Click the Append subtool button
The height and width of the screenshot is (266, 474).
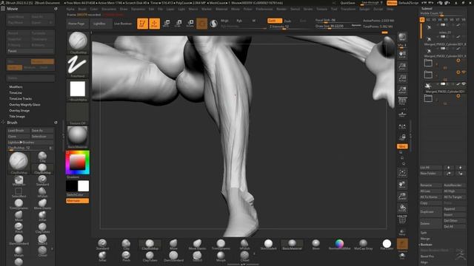454,208
